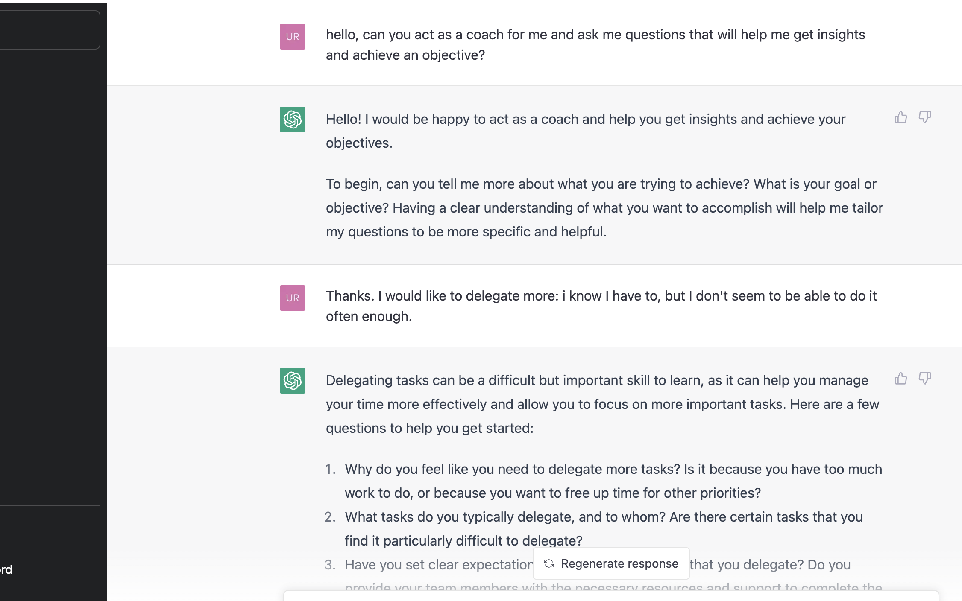This screenshot has height=601, width=962.
Task: Click the user message "hello, can you act as a coach"
Action: [595, 45]
